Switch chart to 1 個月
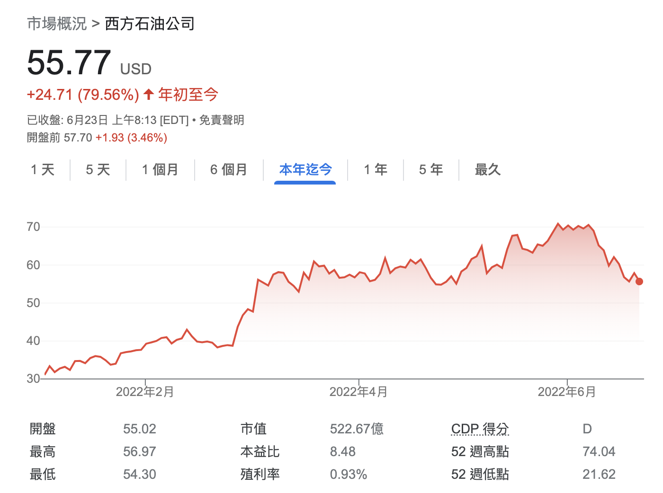This screenshot has width=663, height=493. [160, 169]
